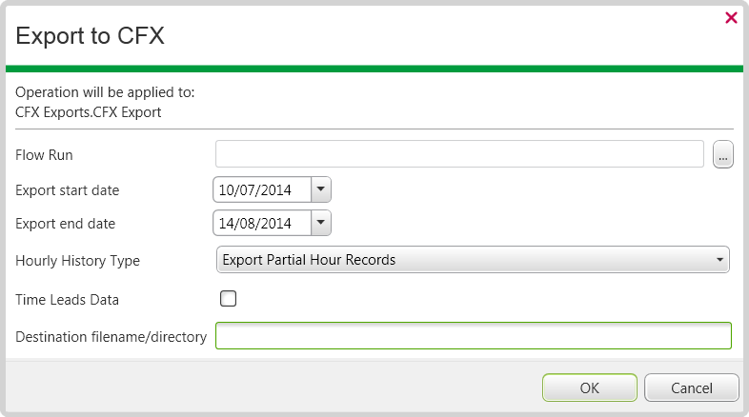Click the Export end date label
Image resolution: width=749 pixels, height=417 pixels.
click(66, 224)
